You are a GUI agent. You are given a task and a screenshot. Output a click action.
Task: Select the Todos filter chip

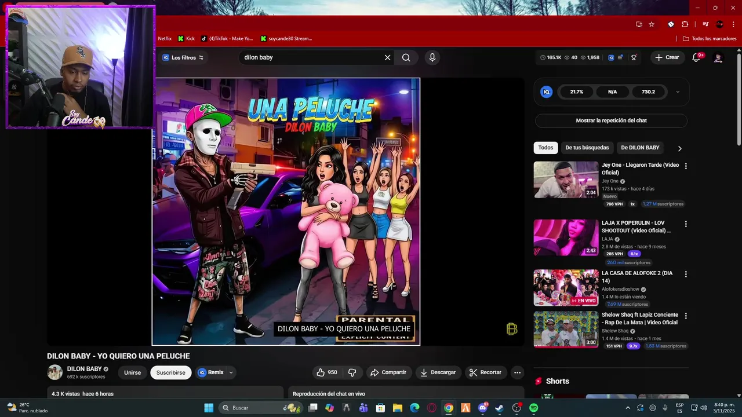click(x=545, y=148)
